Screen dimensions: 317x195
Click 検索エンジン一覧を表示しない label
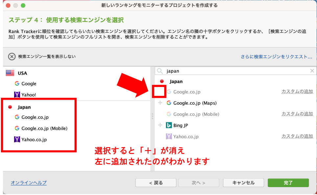(x=47, y=56)
